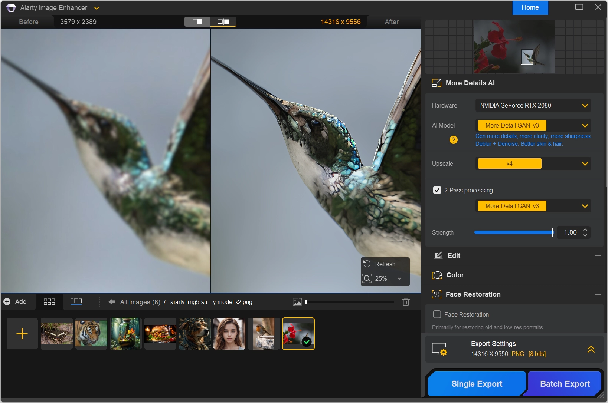The image size is (608, 403).
Task: Expand the Edit section
Action: [x=598, y=256]
